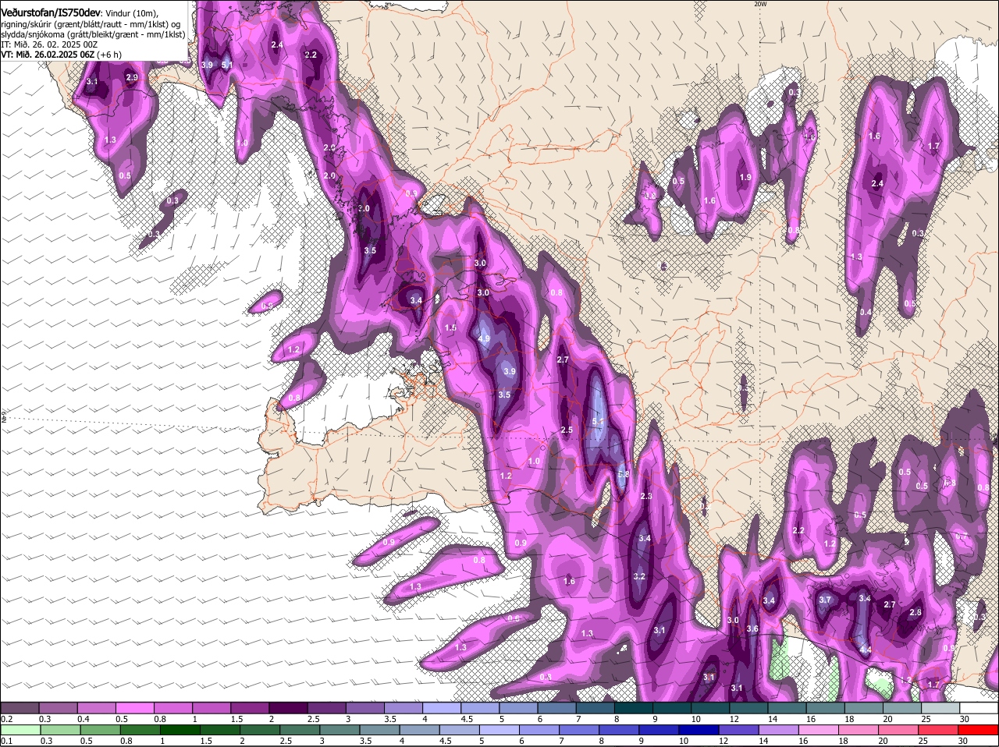Click the 20W longitude label
Image resolution: width=999 pixels, height=747 pixels.
[760, 4]
